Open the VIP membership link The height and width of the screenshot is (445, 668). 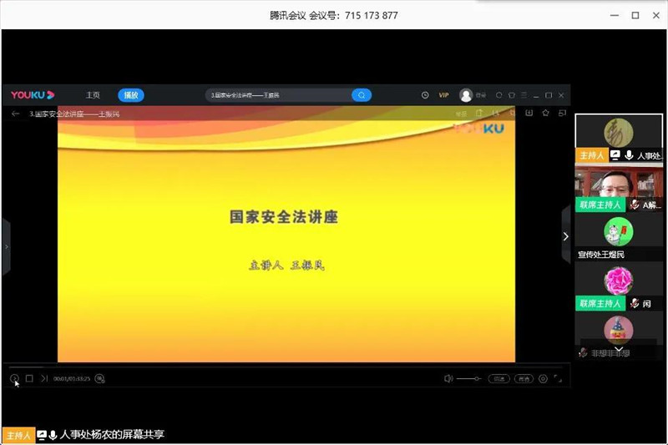[x=444, y=95]
